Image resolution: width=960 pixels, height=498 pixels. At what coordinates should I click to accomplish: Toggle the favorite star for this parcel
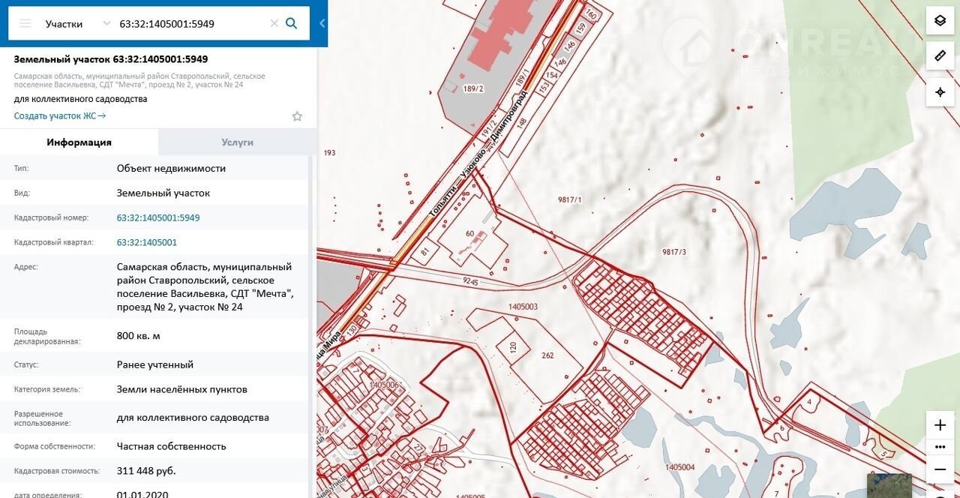click(x=297, y=116)
